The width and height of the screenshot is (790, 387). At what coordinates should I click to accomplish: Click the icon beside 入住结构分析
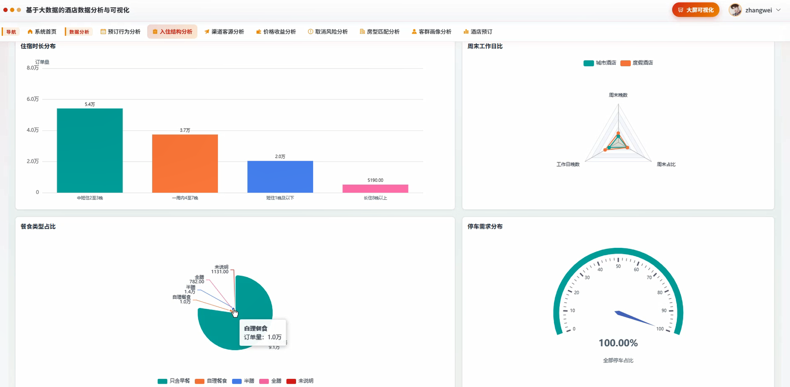pyautogui.click(x=155, y=32)
